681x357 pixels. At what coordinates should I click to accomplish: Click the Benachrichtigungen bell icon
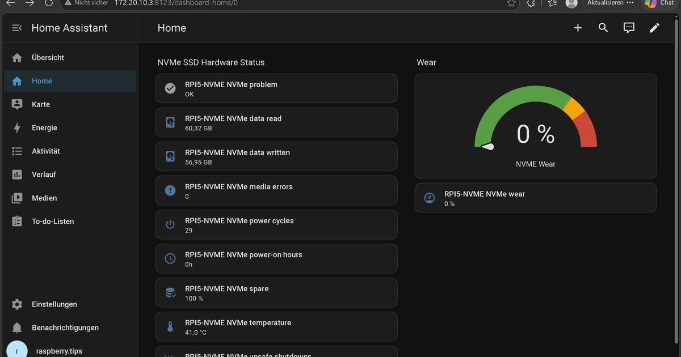coord(17,328)
